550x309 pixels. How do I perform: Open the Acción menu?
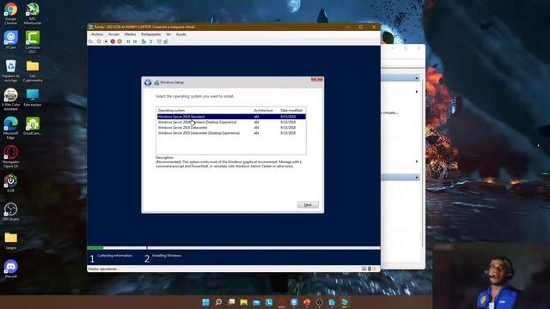113,34
